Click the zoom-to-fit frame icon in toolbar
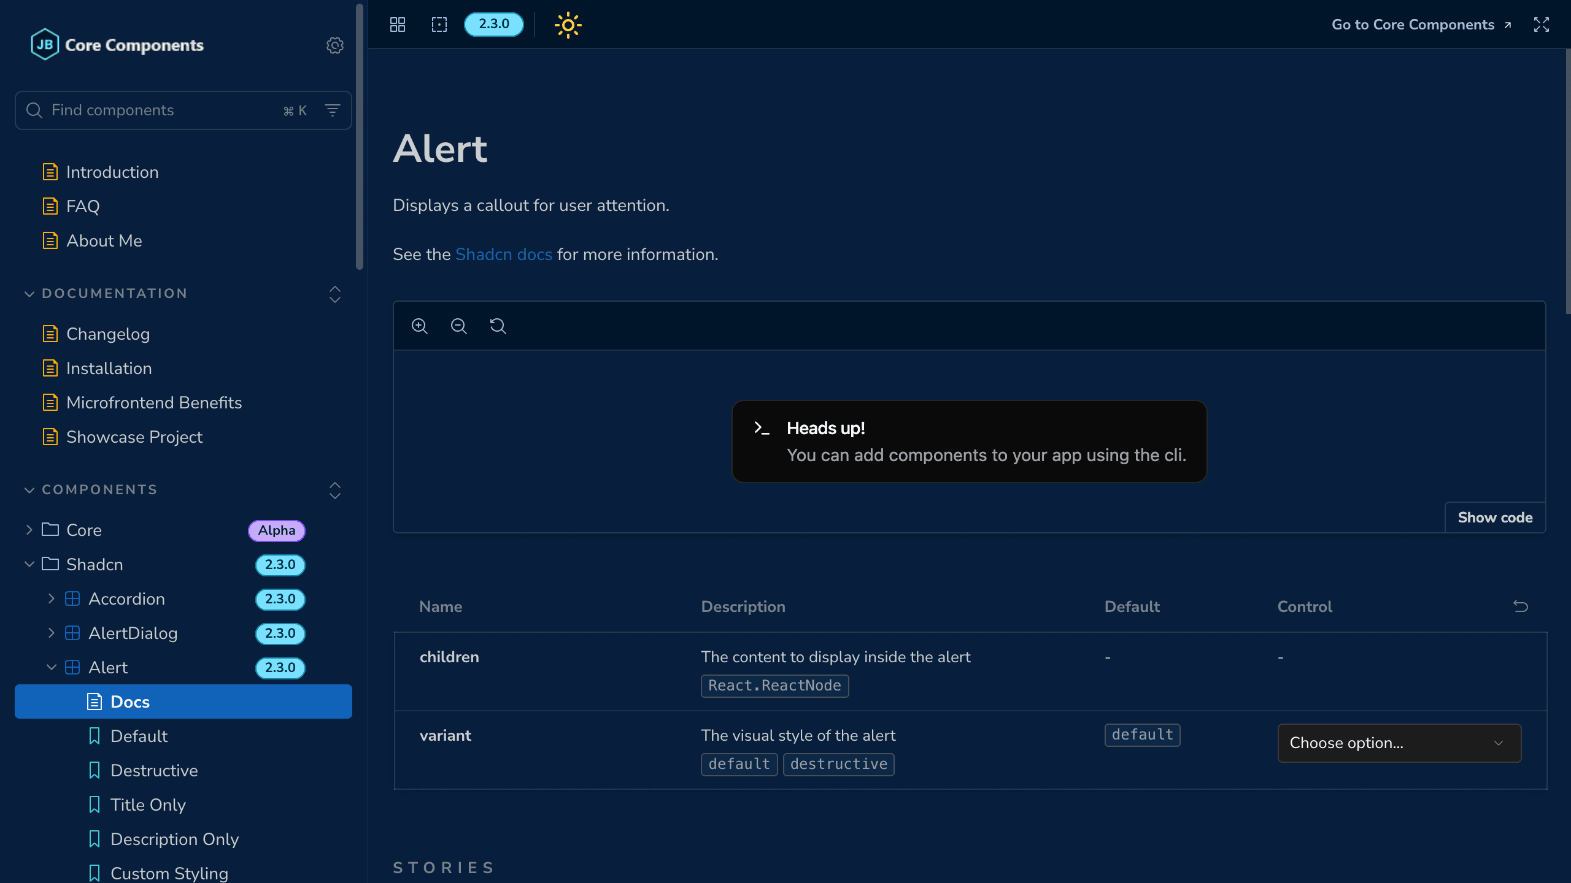Screen dimensions: 1571x883 click(439, 25)
